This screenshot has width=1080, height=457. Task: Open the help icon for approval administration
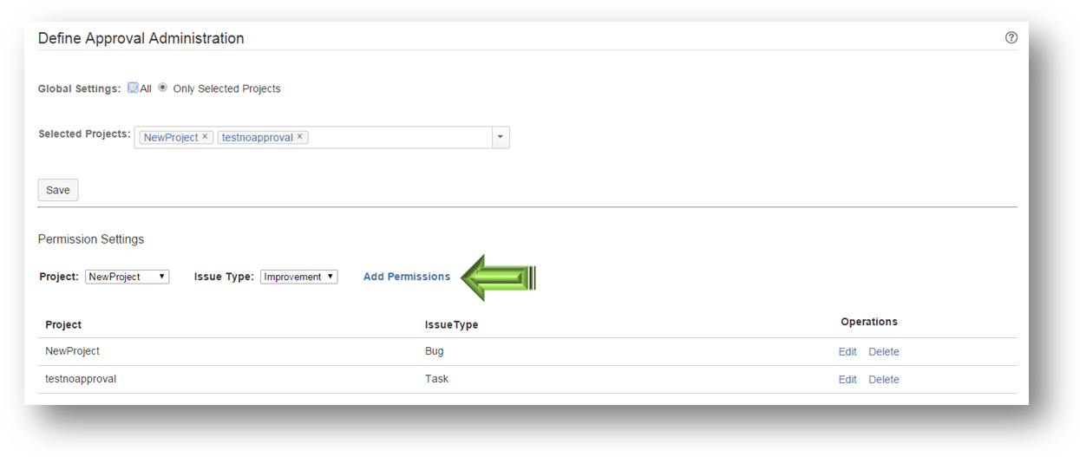pyautogui.click(x=1011, y=37)
